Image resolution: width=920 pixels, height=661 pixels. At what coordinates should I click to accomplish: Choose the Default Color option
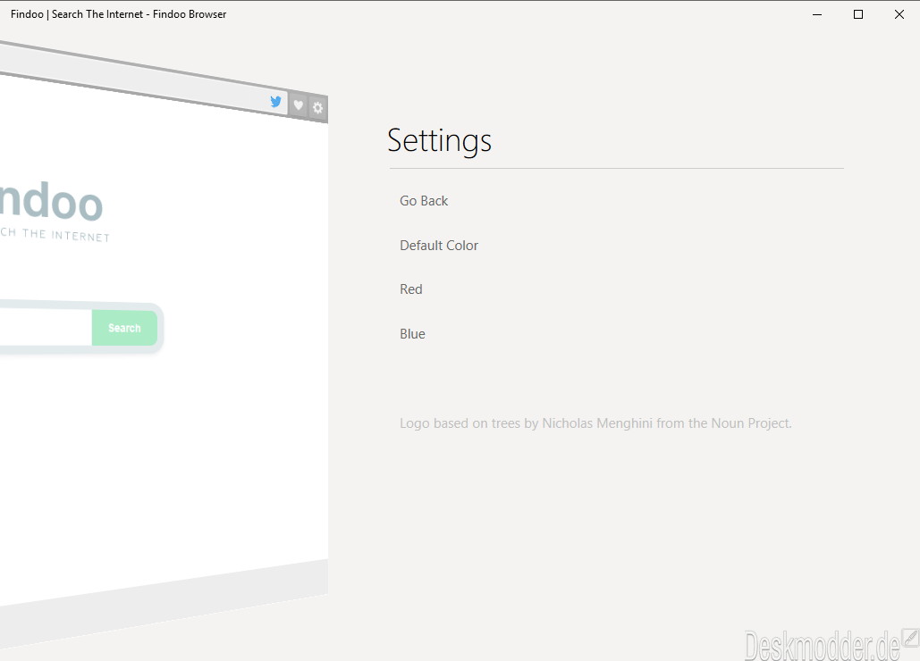pos(439,246)
